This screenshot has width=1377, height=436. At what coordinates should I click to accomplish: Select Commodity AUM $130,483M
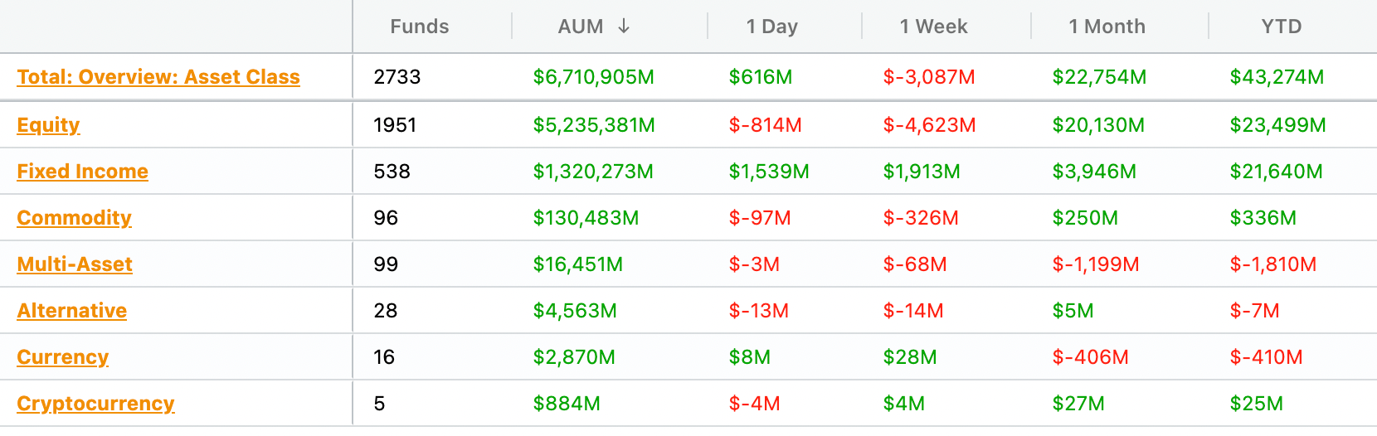coord(586,218)
